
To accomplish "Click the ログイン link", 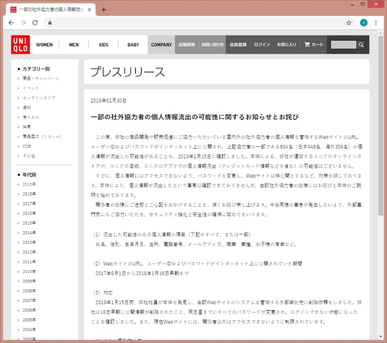I will tap(262, 45).
